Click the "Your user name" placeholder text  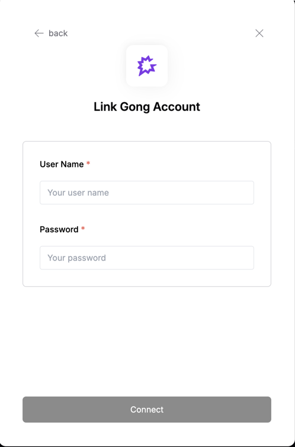(78, 193)
